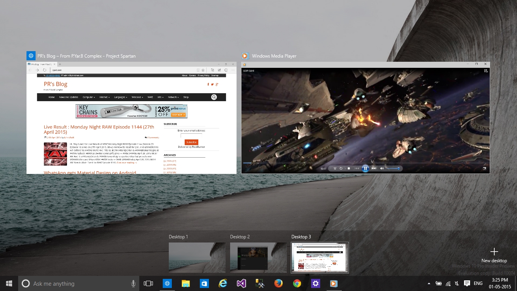
Task: Click the refresh button in Spartan
Action: point(45,70)
